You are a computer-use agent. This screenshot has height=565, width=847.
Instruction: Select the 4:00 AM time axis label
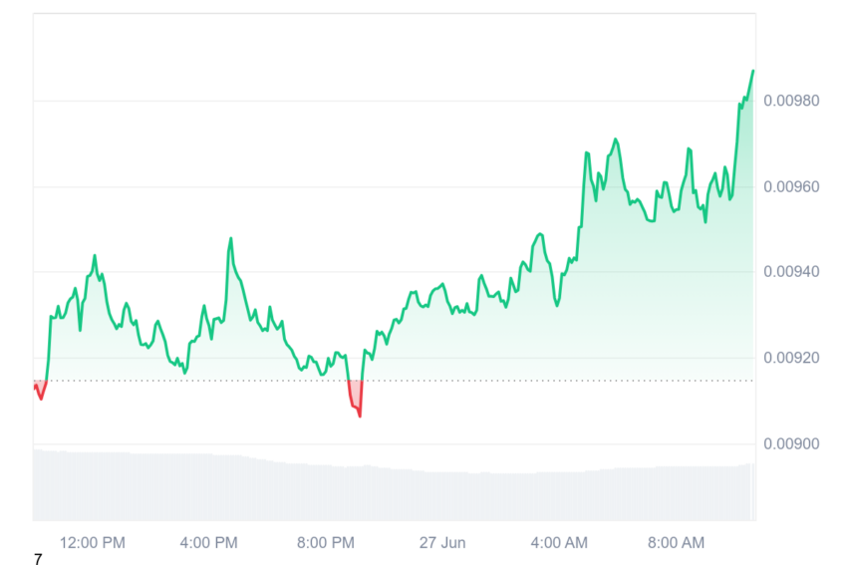(x=559, y=543)
